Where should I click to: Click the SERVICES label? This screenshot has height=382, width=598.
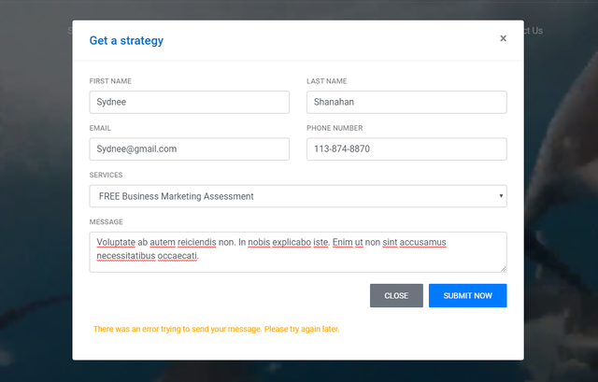click(x=106, y=175)
